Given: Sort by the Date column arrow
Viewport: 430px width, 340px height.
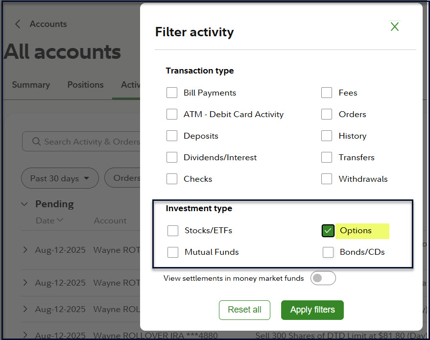Looking at the screenshot, I should pos(60,220).
